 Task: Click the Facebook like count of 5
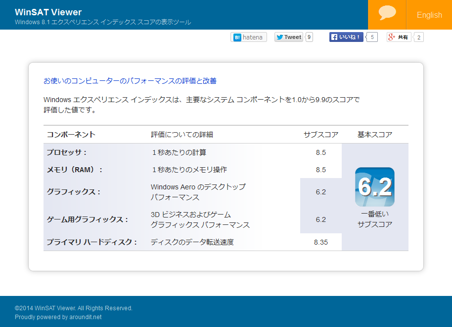pos(372,37)
